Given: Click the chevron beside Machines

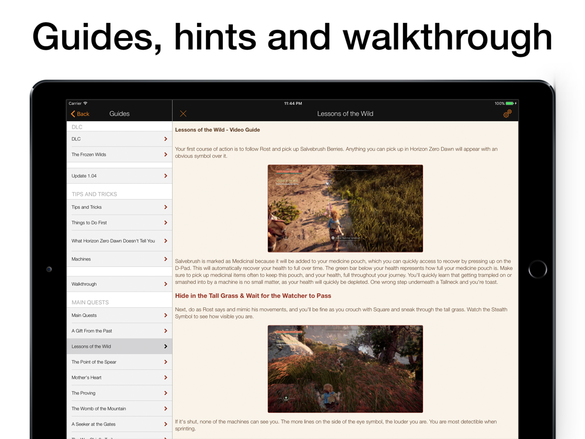Looking at the screenshot, I should (x=166, y=259).
